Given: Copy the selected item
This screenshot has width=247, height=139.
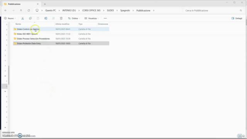Looking at the screenshot, I should click(30, 18).
